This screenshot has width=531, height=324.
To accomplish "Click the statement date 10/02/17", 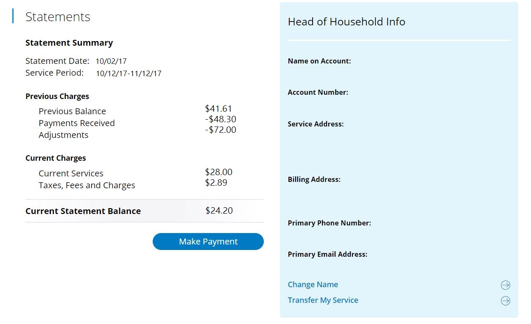I will [111, 61].
